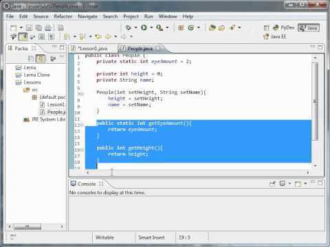The image size is (330, 247).
Task: Open the External Tools dropdown arrow
Action: click(167, 27)
